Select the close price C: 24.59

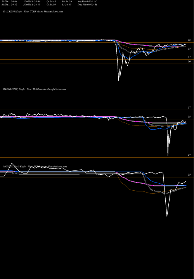coord(51,5)
